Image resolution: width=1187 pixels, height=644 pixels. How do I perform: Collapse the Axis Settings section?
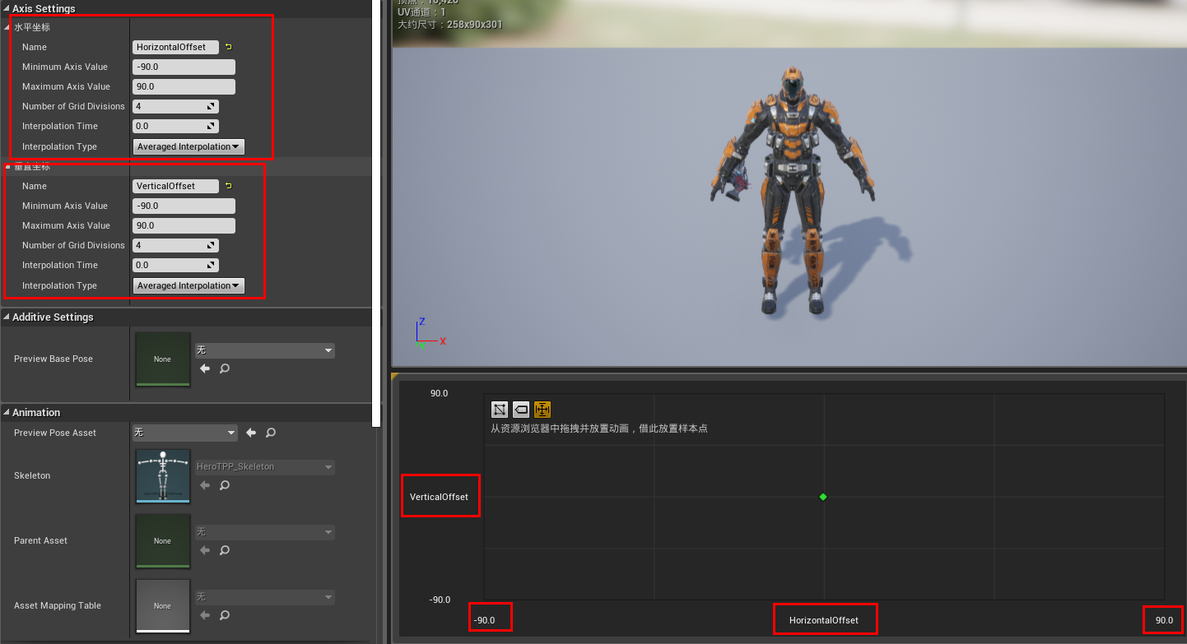[7, 8]
